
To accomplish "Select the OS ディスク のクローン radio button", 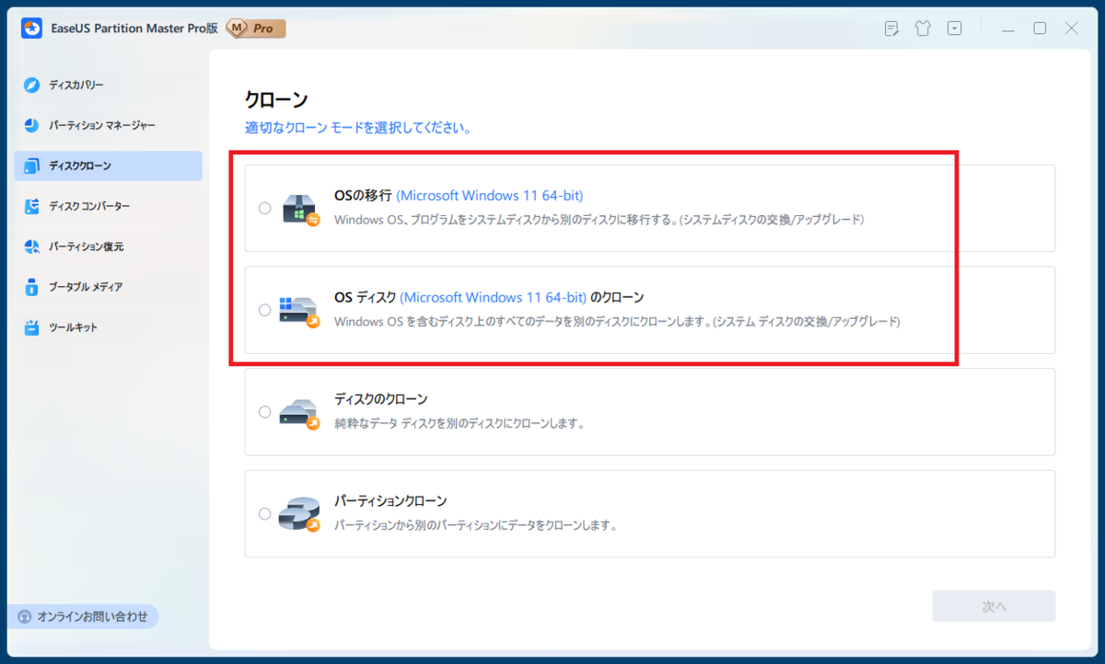I will (x=265, y=310).
